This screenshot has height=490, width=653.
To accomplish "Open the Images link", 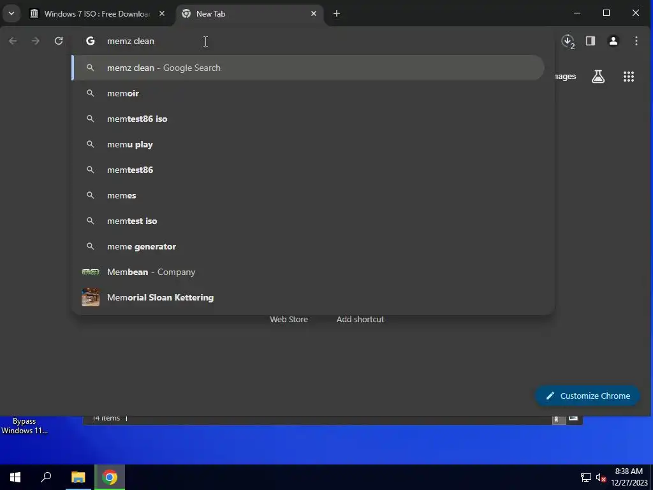I will coord(565,77).
